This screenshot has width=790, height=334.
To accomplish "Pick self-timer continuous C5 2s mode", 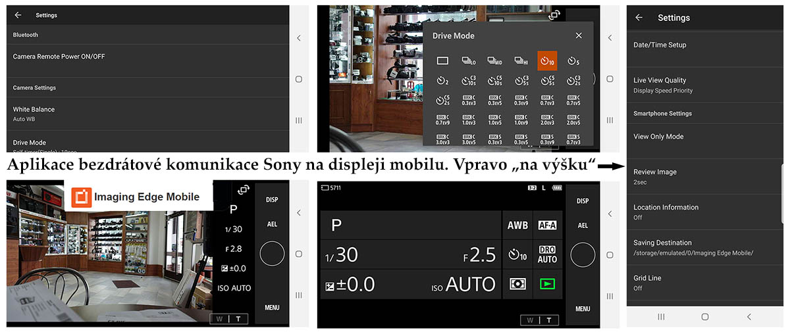I will [x=442, y=101].
